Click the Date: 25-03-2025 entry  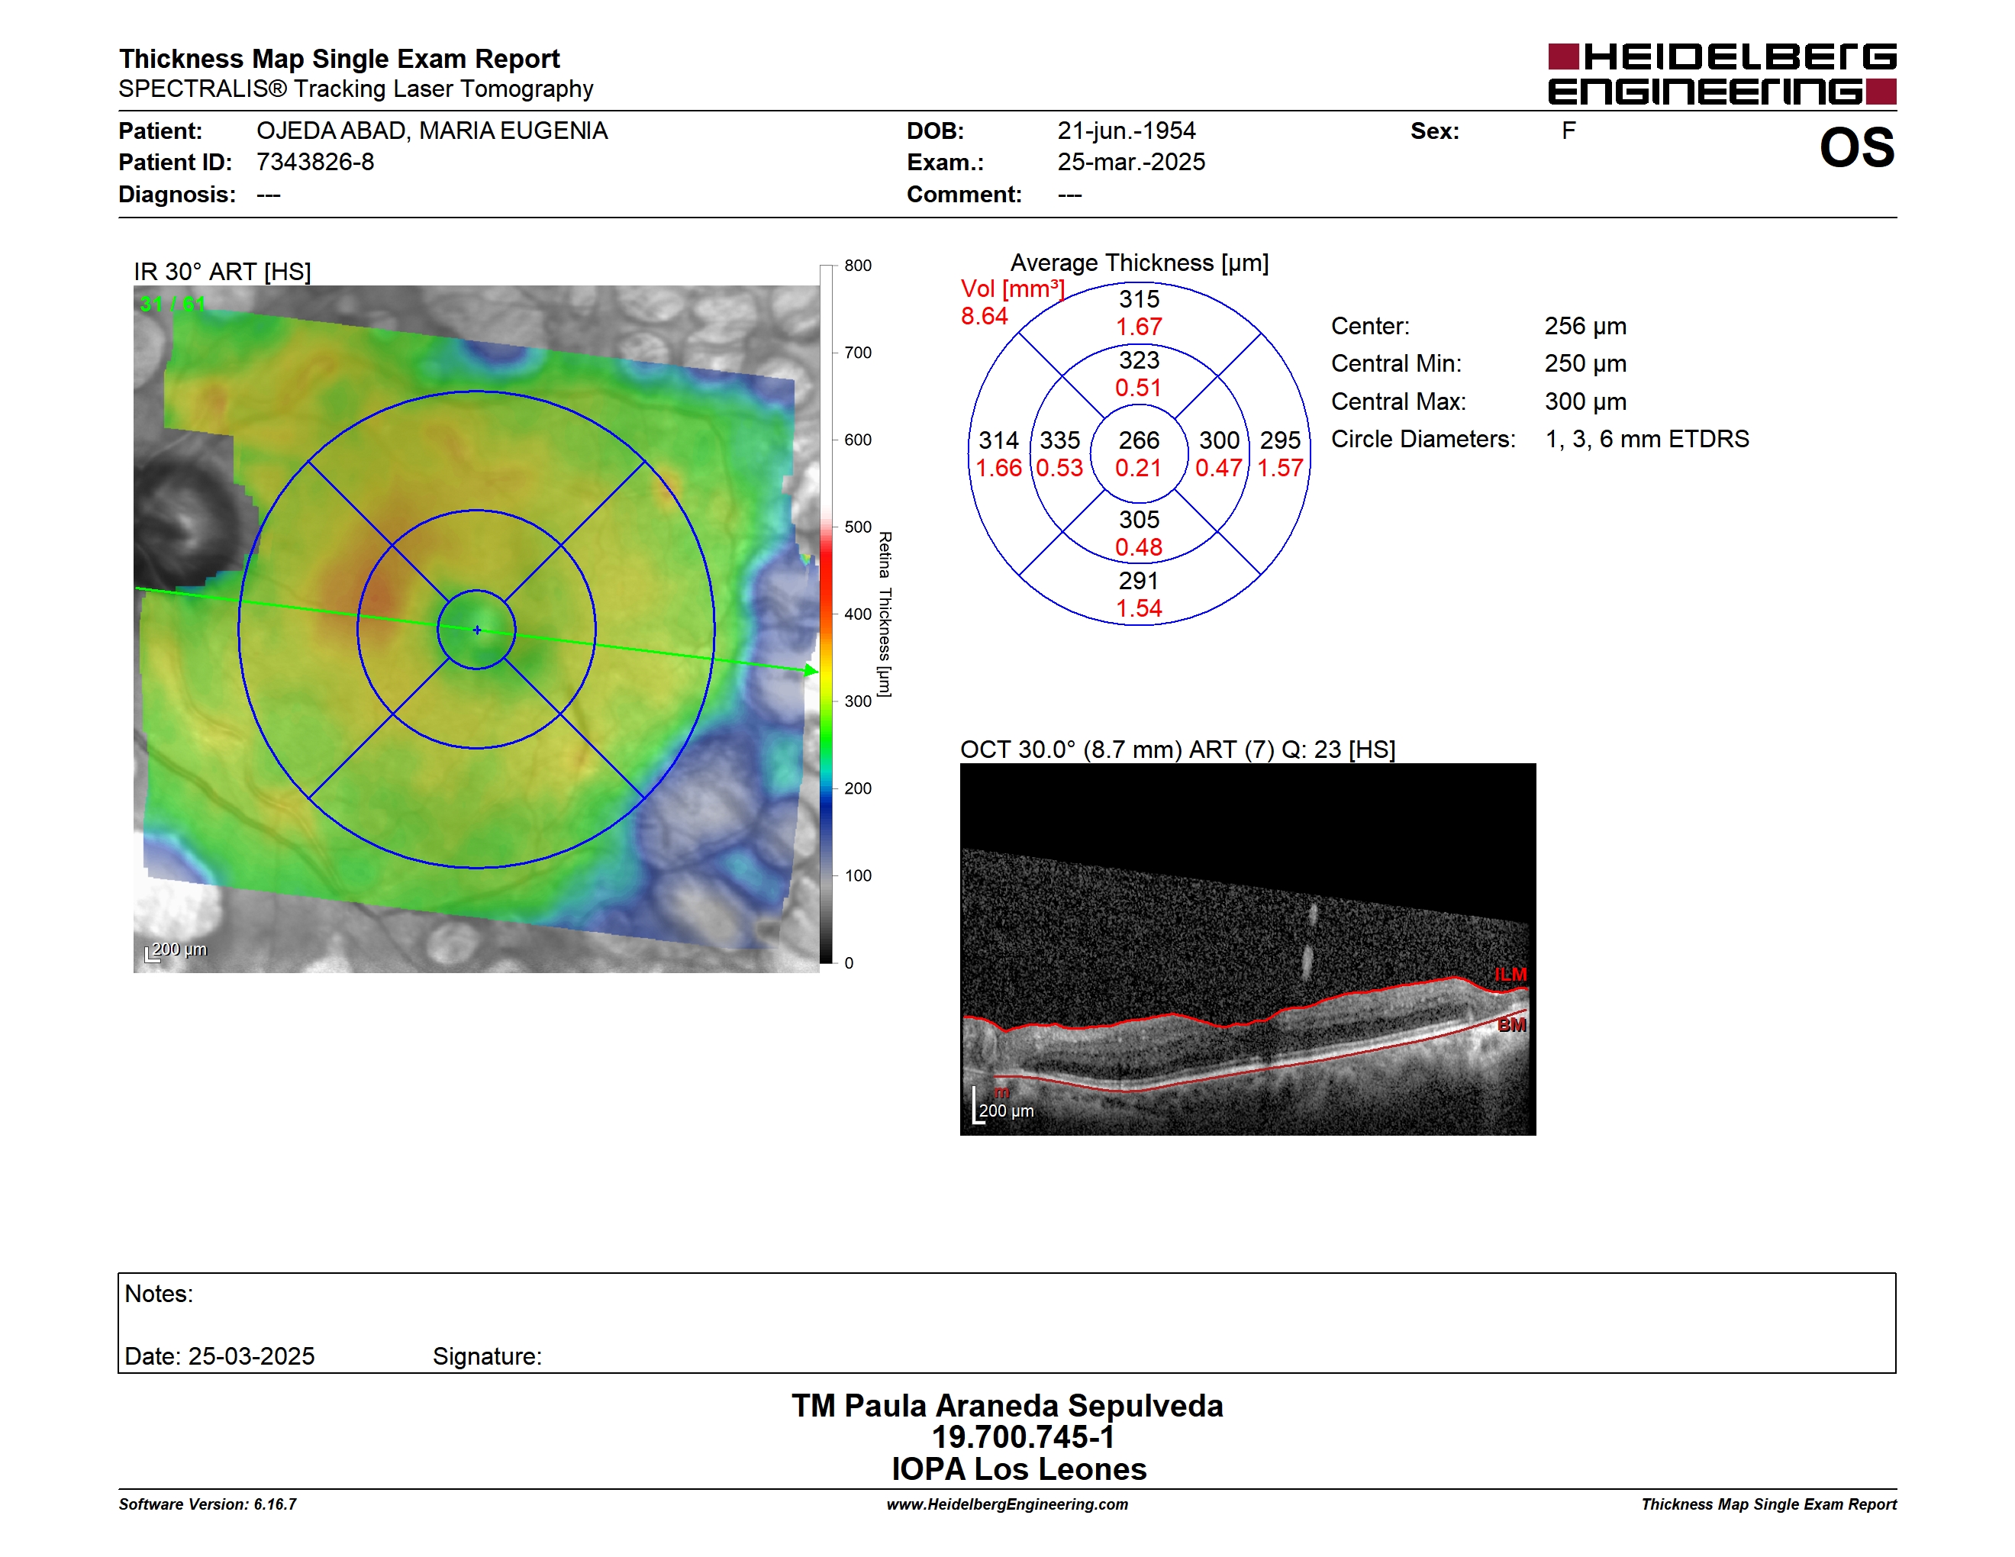(x=220, y=1357)
